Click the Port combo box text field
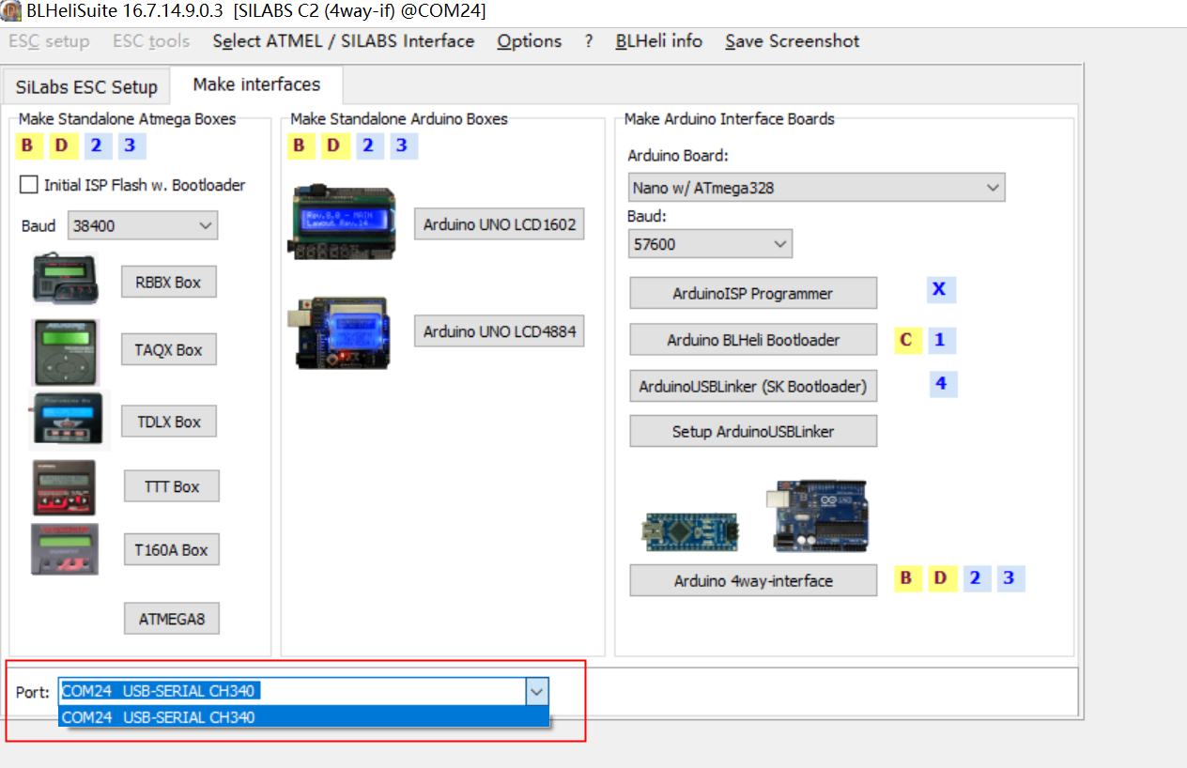This screenshot has width=1187, height=768. [292, 692]
